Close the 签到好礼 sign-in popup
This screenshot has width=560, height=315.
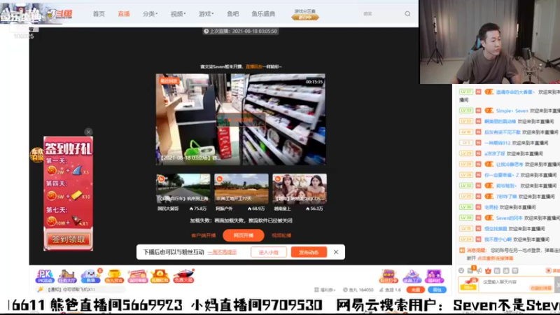(x=89, y=132)
